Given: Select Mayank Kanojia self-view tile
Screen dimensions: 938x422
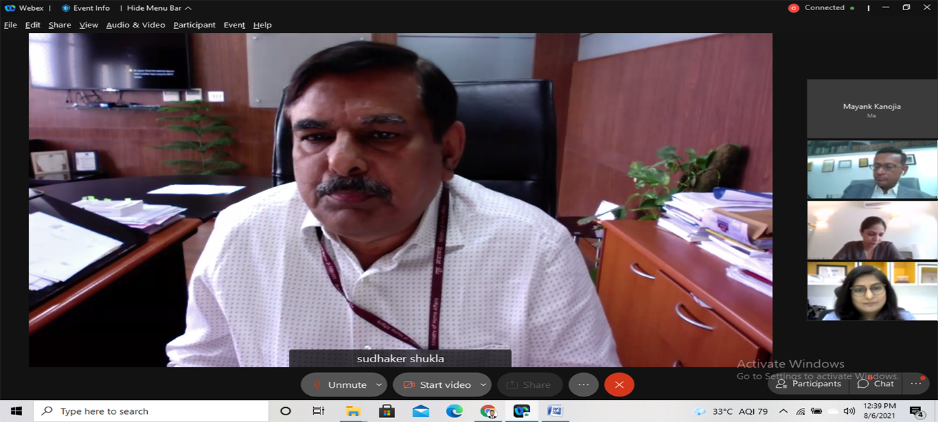Looking at the screenshot, I should coord(871,109).
